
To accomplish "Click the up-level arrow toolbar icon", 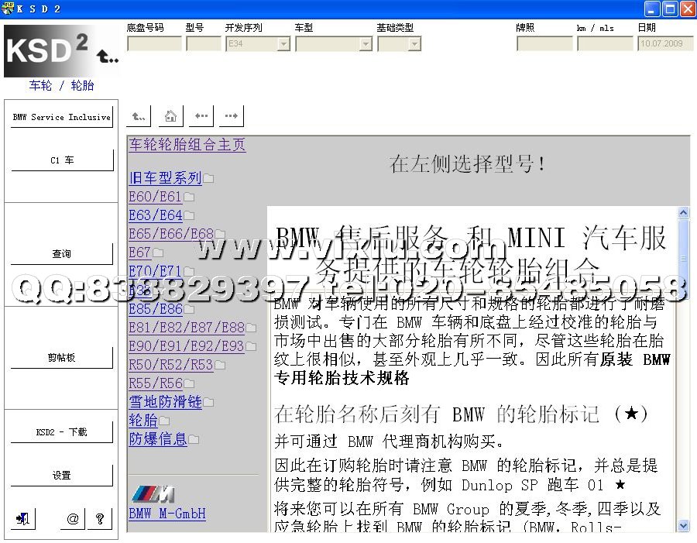I will point(139,116).
